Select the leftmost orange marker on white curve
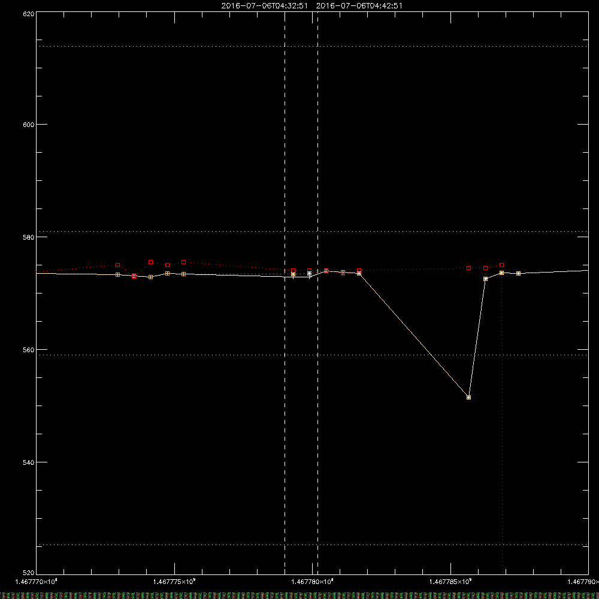 [x=117, y=275]
